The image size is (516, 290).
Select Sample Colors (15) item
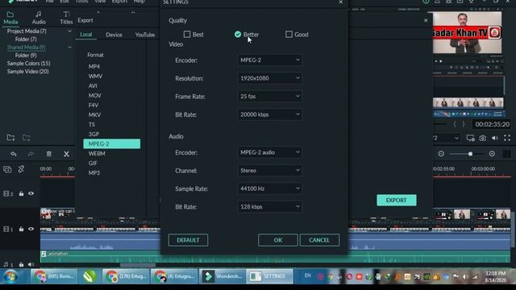(29, 63)
